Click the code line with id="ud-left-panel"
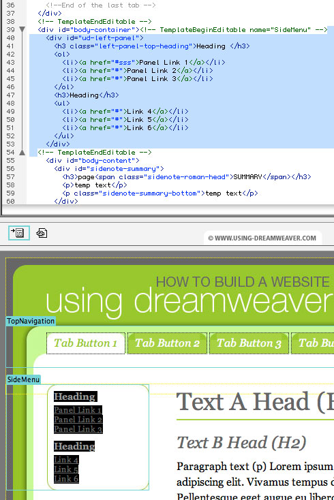 point(95,38)
